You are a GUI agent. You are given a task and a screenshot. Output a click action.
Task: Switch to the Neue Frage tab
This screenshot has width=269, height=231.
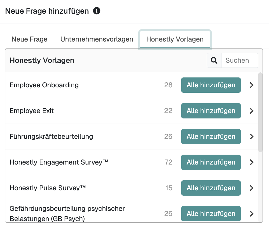click(x=29, y=39)
